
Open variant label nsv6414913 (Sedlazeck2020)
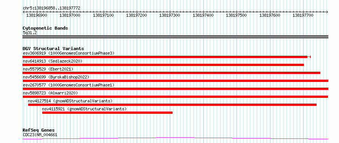point(53,61)
